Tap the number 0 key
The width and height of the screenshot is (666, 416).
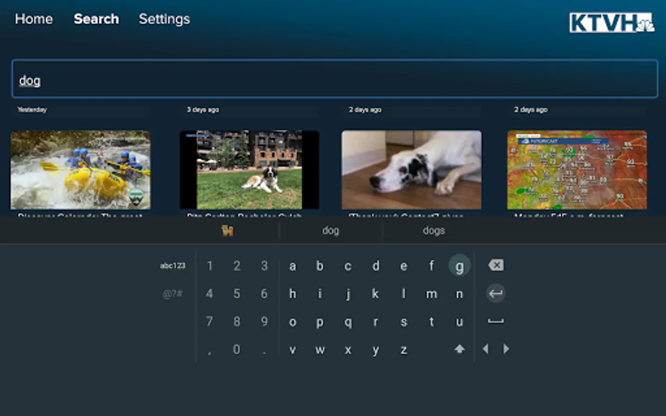click(x=237, y=349)
